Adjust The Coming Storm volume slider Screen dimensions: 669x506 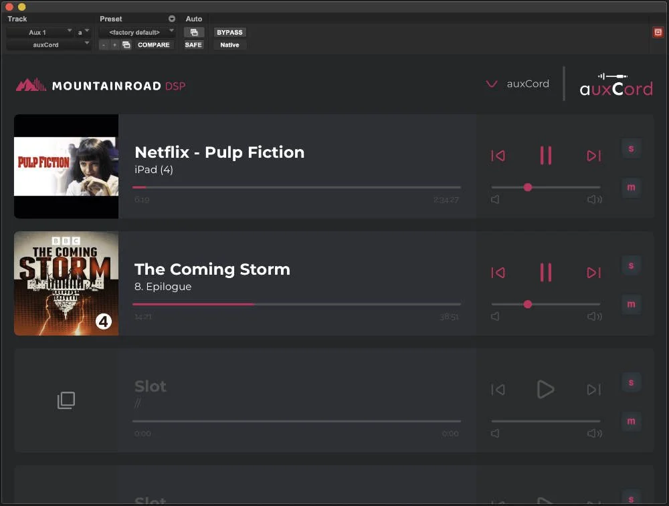point(546,304)
